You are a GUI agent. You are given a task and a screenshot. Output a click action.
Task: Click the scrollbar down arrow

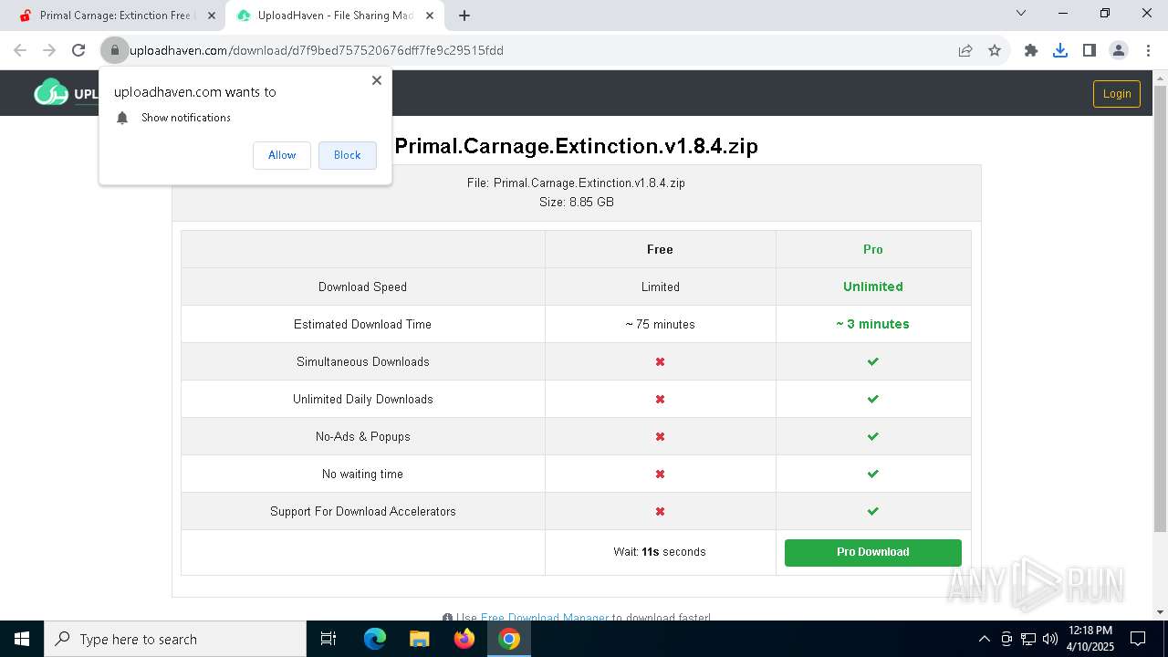(x=1160, y=612)
